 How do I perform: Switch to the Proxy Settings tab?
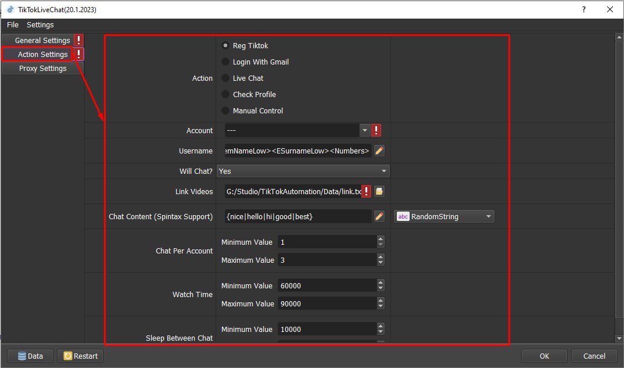tap(42, 68)
